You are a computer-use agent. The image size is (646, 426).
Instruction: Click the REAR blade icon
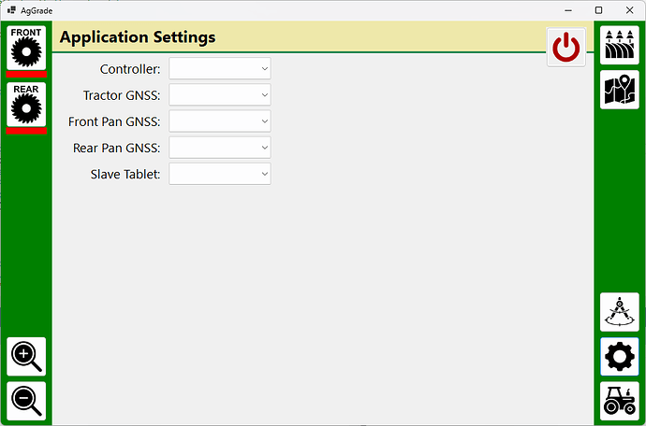26,106
